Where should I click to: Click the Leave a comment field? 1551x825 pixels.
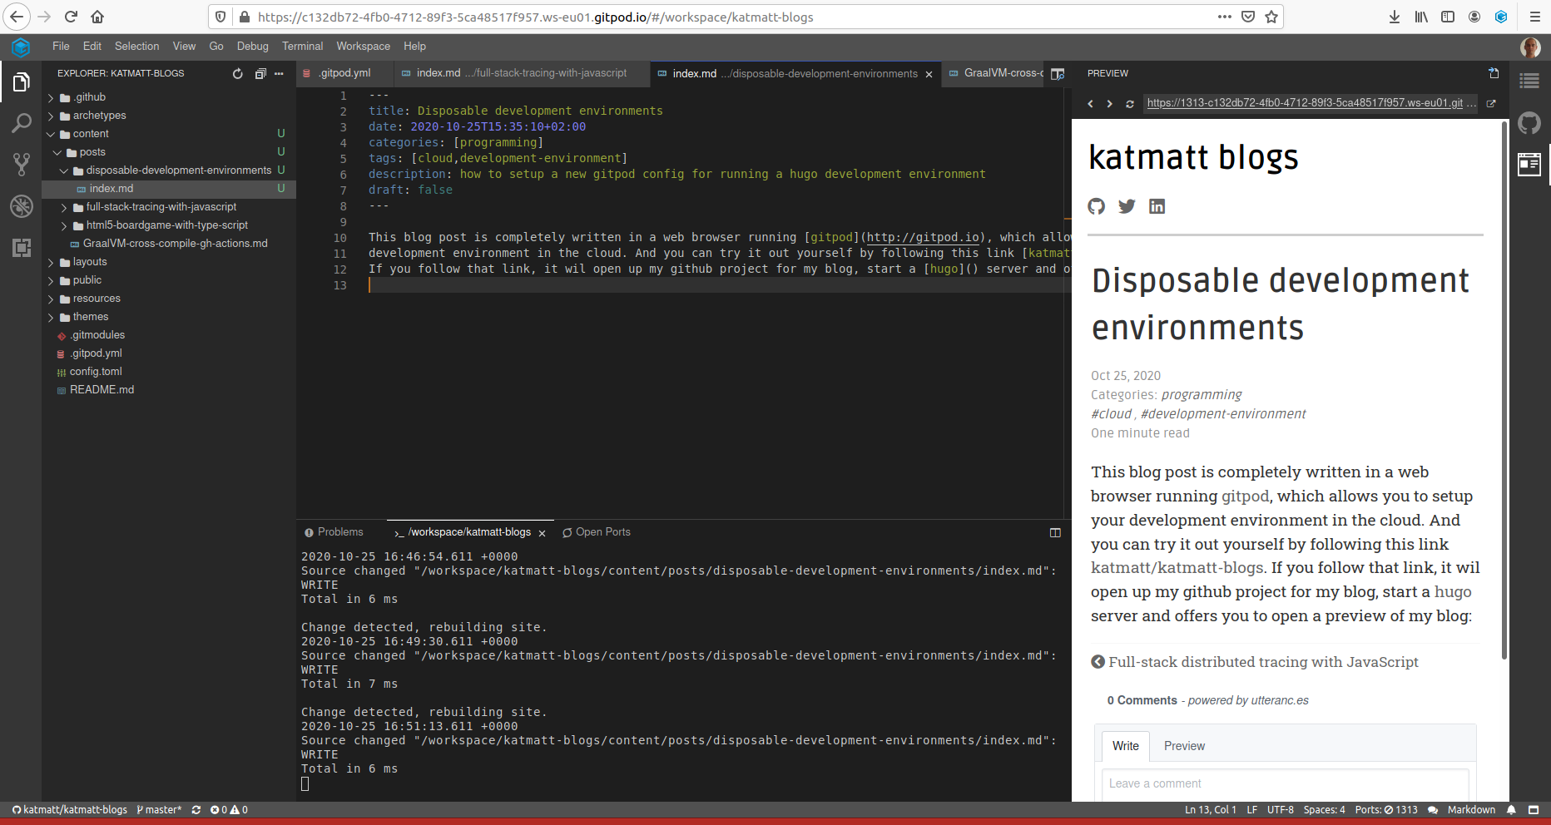pos(1285,784)
